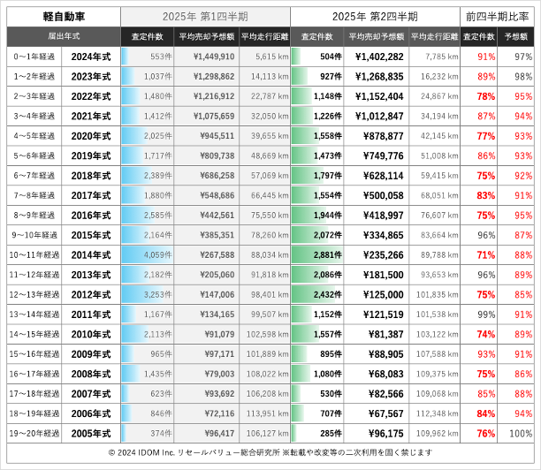Click the ¥88,905 price cell

click(377, 354)
